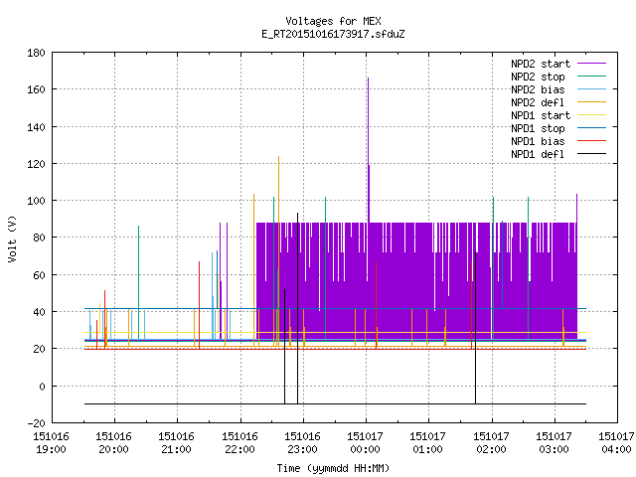
Task: Click the y-axis tick label '60'
Action: 39,275
